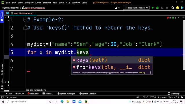
Task: Click the yellow IDE update icon
Action: 177,8
